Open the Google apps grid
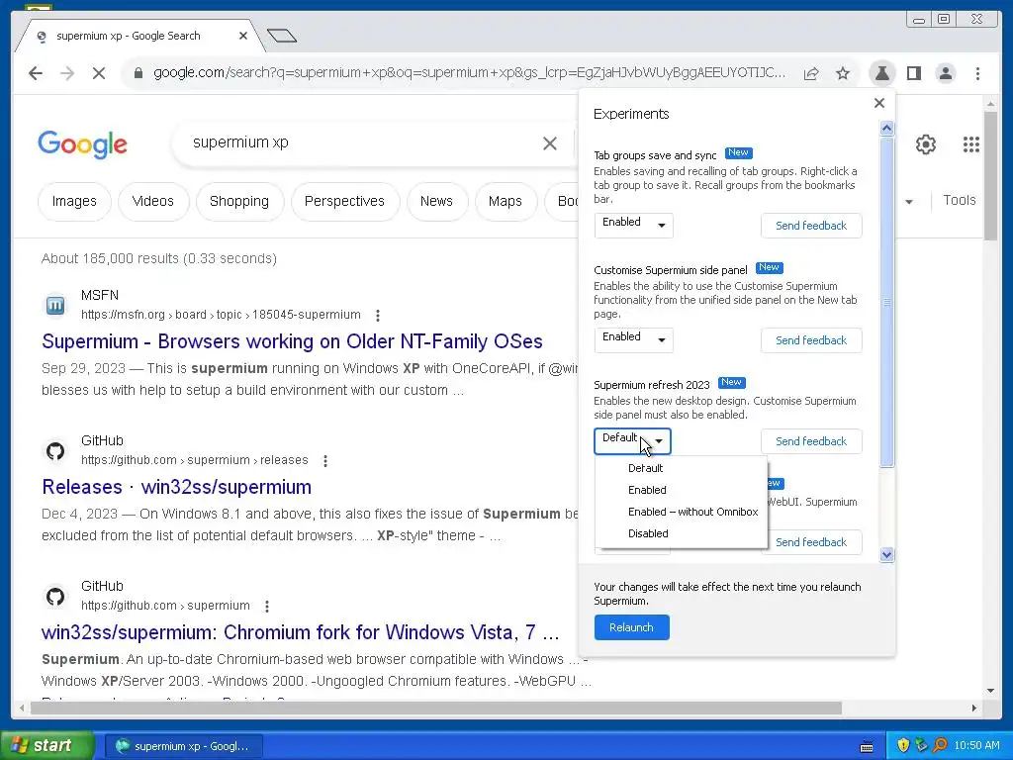The height and width of the screenshot is (760, 1013). 971,144
